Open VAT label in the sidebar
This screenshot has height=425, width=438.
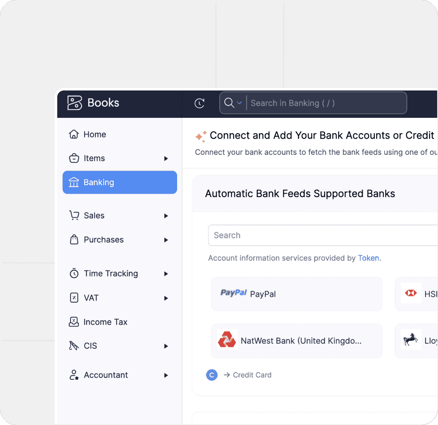(x=91, y=298)
